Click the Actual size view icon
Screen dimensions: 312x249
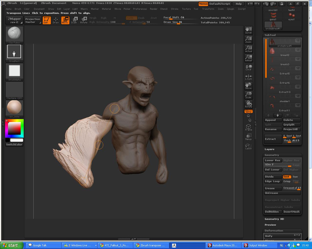click(x=248, y=48)
